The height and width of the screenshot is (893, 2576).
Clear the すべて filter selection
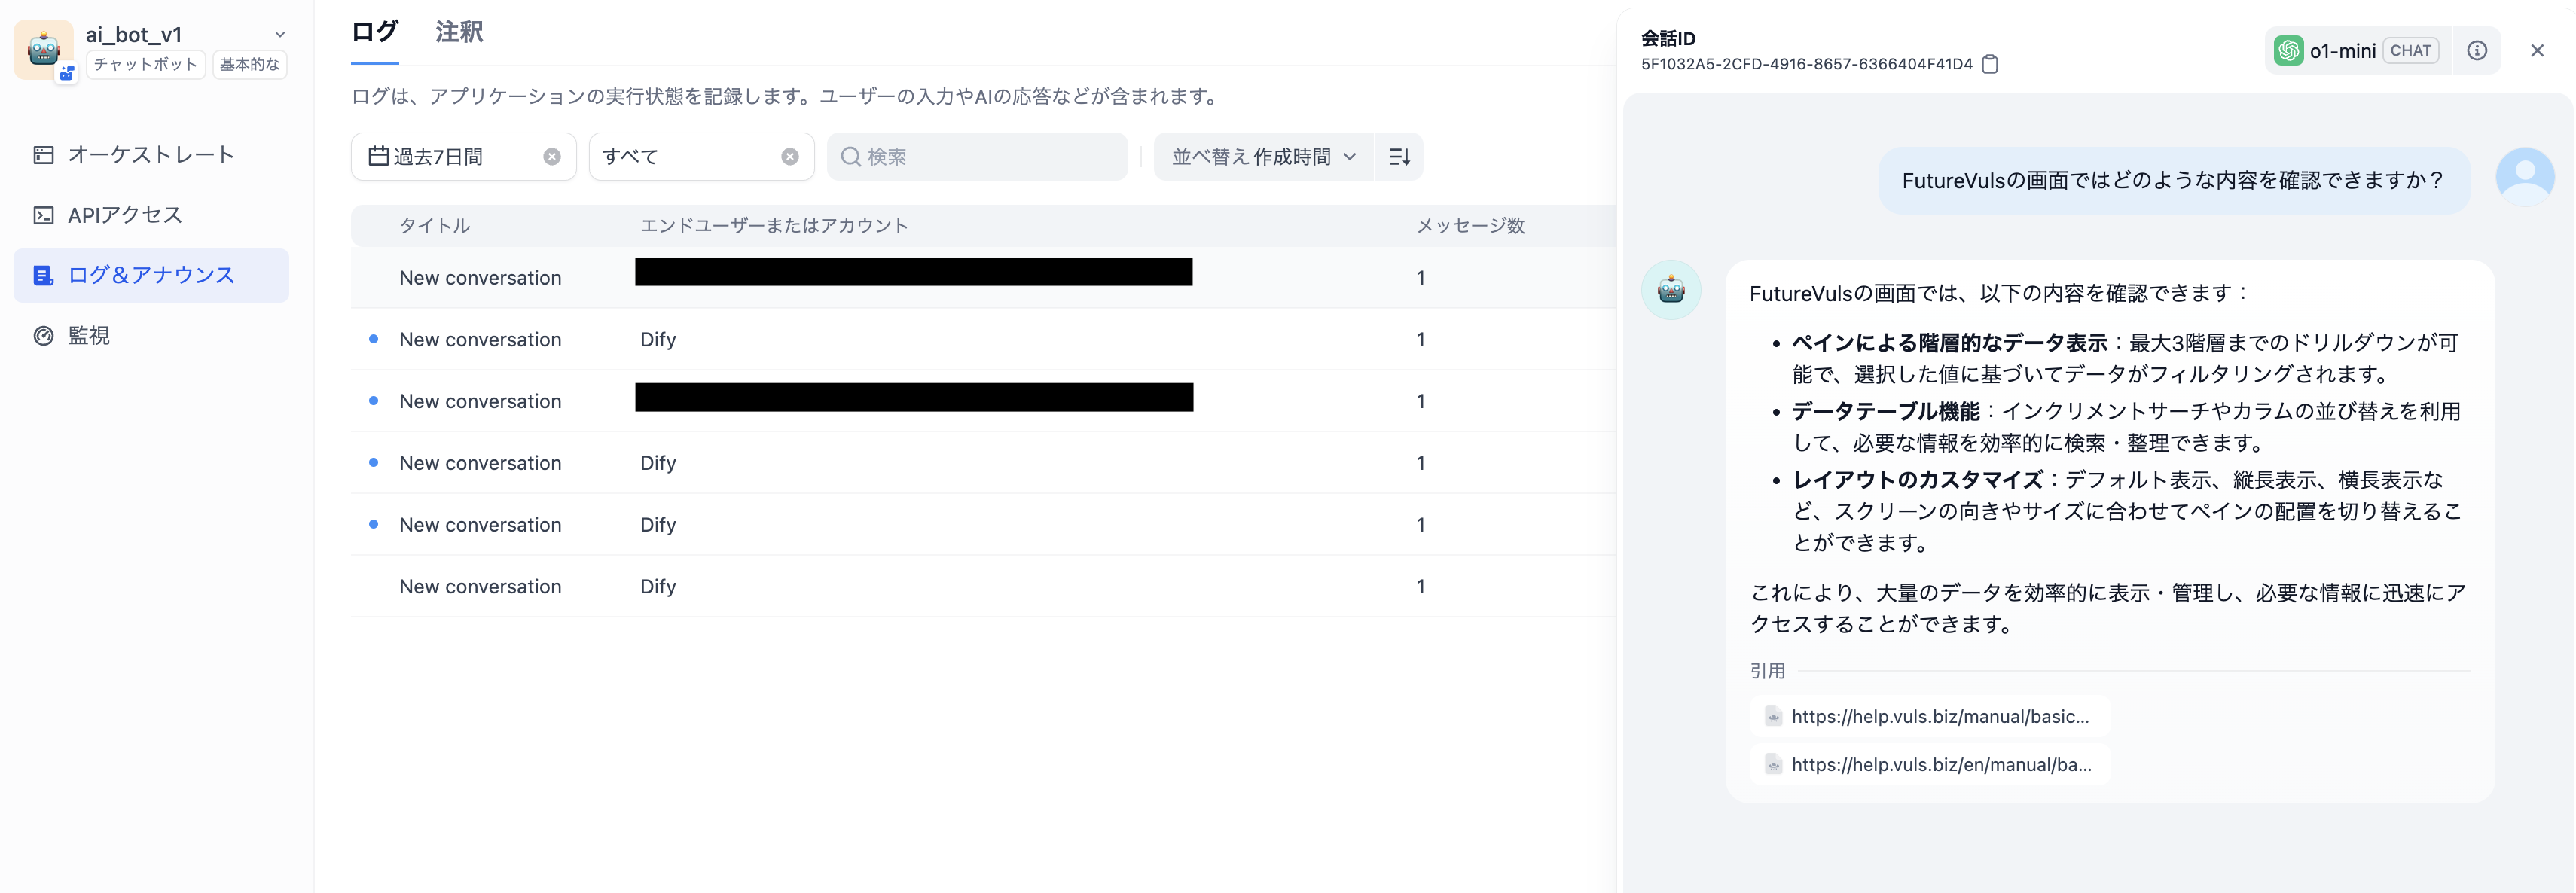[x=790, y=157]
